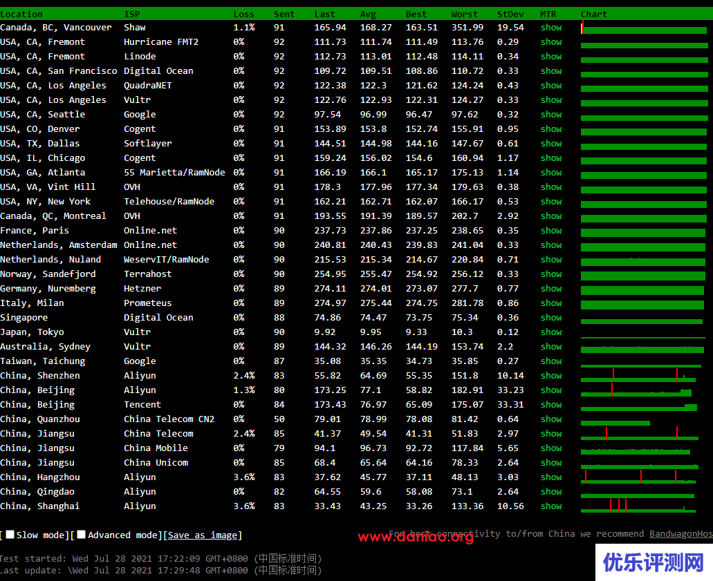The height and width of the screenshot is (581, 713).
Task: Show MTR for Chicago Cogent
Action: click(x=551, y=158)
